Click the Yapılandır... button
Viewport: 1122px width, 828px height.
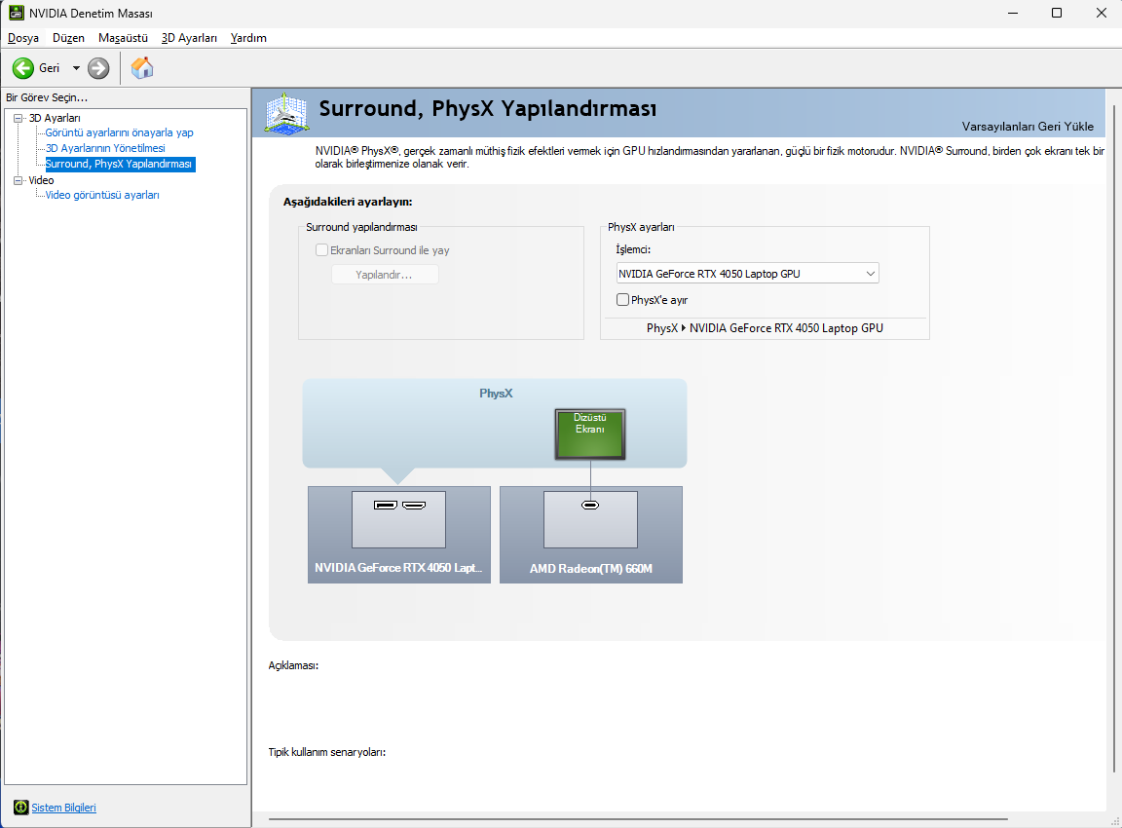[x=385, y=275]
